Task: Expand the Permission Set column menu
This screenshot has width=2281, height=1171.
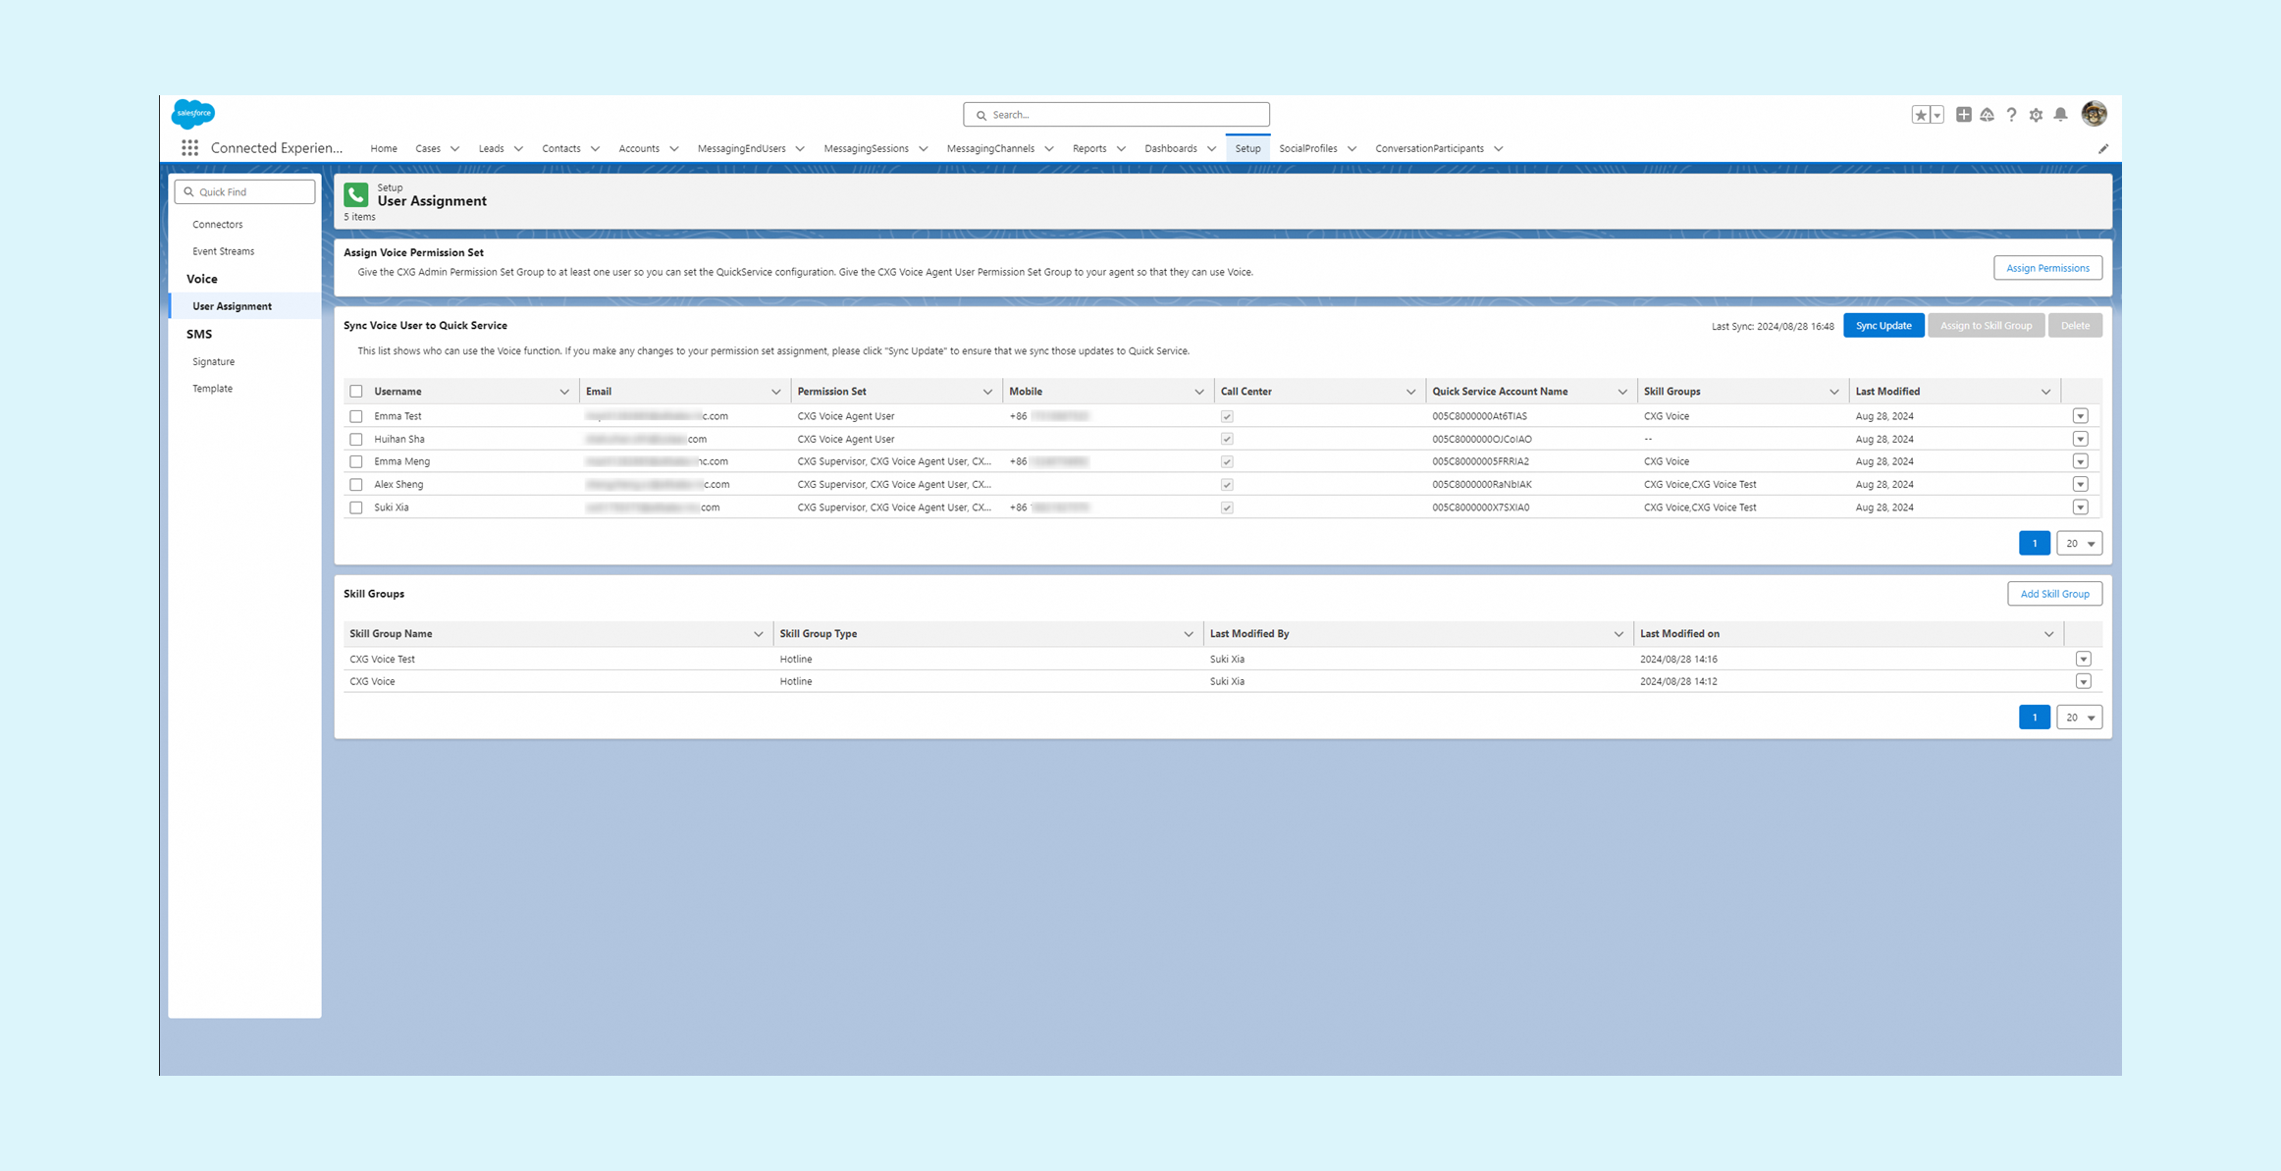Action: click(987, 392)
